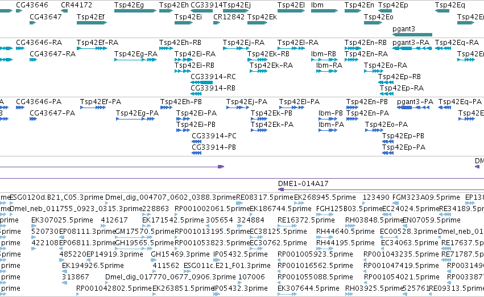
Task: Click the pgant3-RA transcript label
Action: click(411, 42)
